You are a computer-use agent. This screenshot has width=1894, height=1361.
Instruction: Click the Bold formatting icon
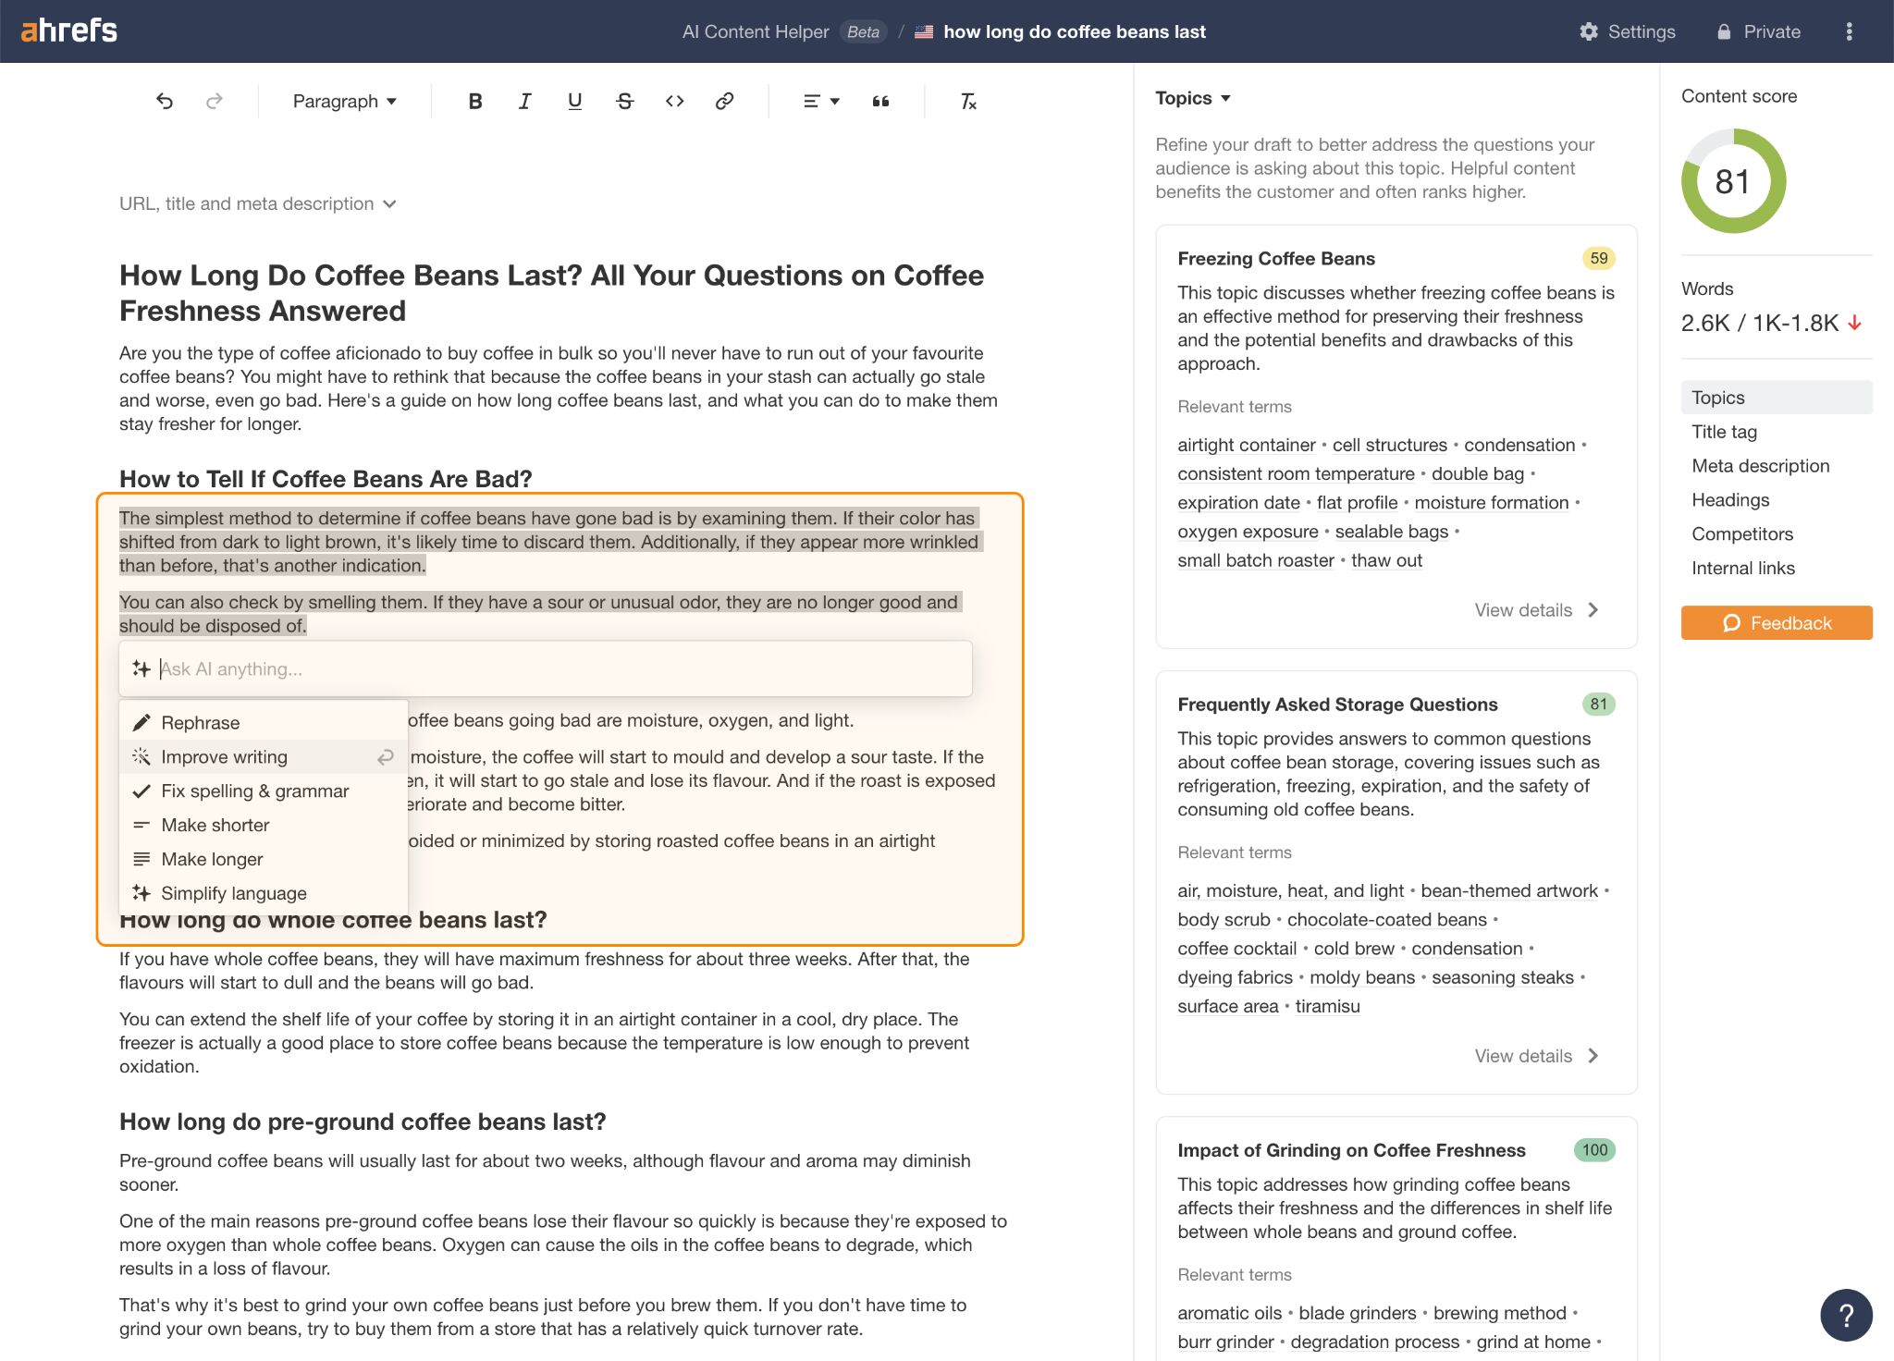(473, 100)
